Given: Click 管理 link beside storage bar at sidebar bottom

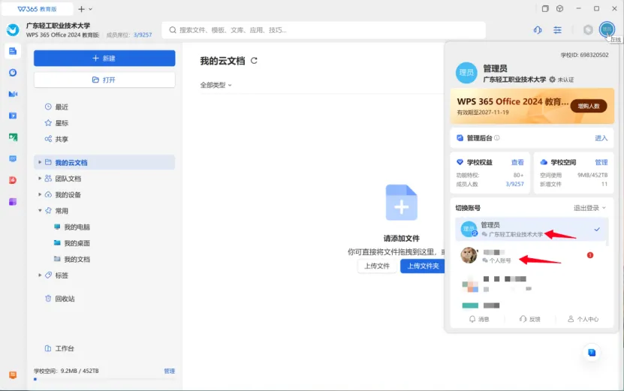Looking at the screenshot, I should [x=170, y=371].
